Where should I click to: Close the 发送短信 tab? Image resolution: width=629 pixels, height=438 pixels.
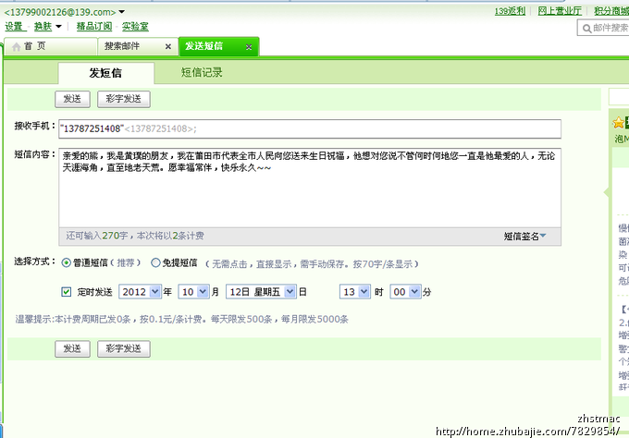249,47
